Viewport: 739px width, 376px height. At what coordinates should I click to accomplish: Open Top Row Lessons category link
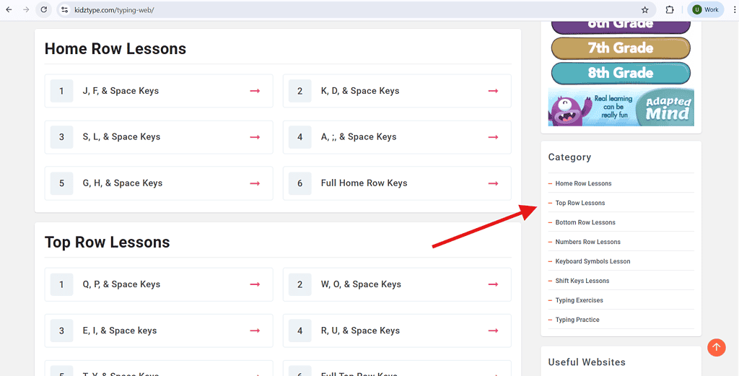580,203
